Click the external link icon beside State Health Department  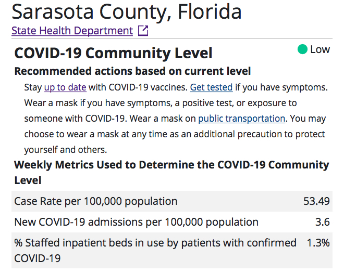(143, 31)
